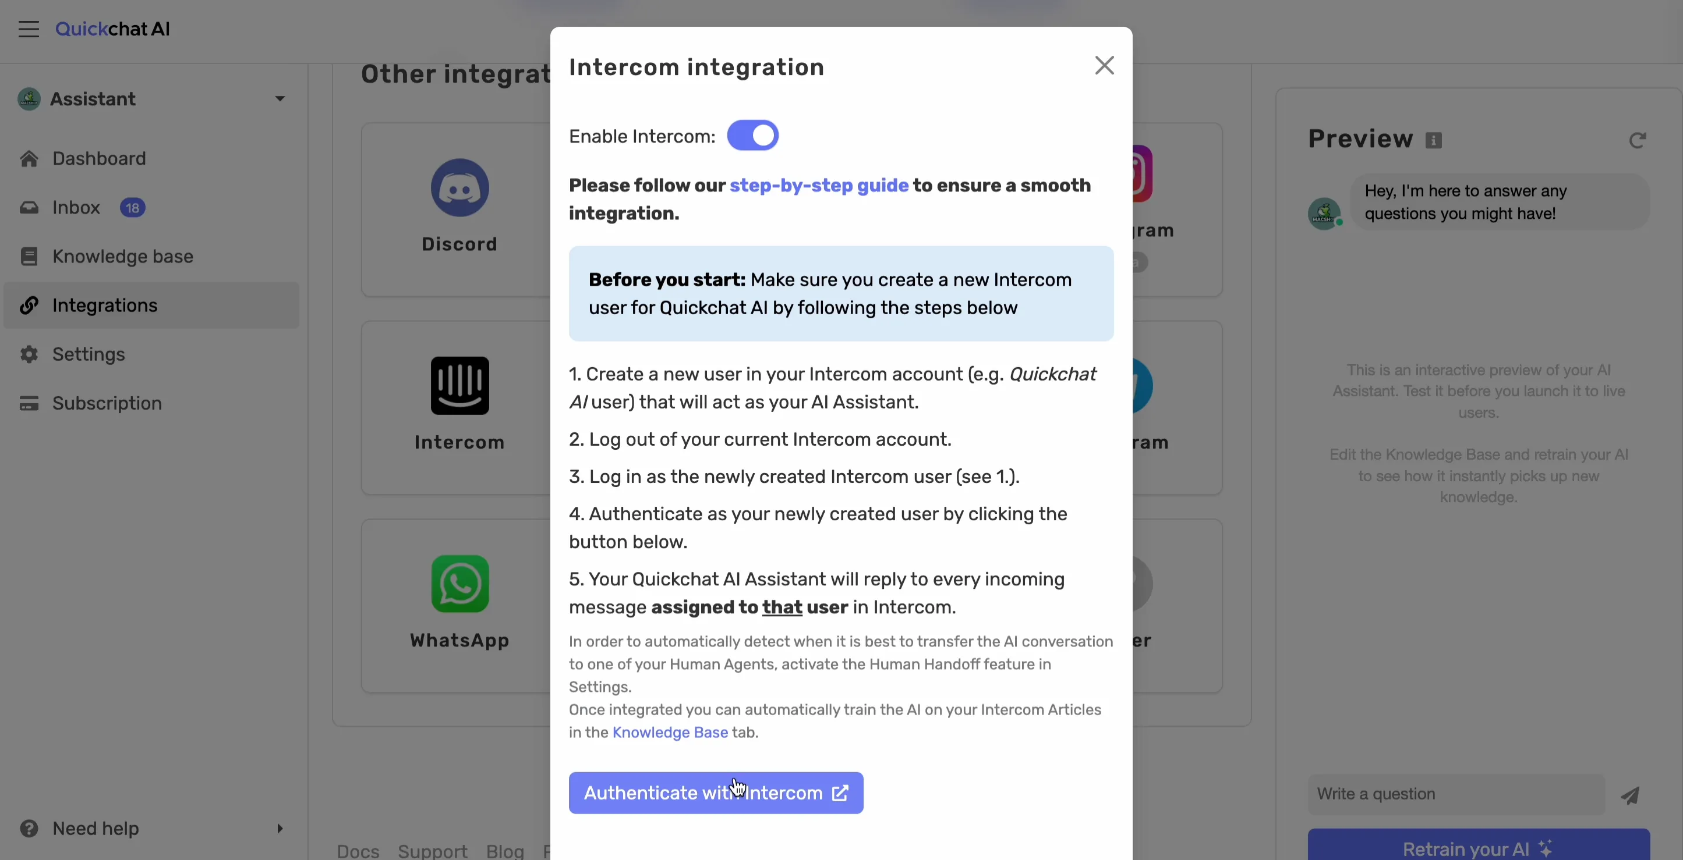Open the Knowledge base section
The height and width of the screenshot is (860, 1683).
pos(122,257)
